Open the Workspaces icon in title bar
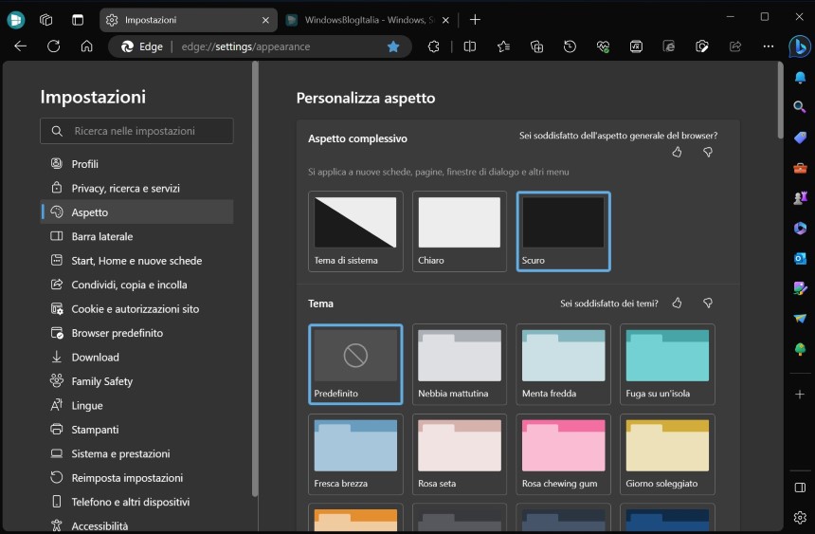The image size is (815, 534). point(46,20)
